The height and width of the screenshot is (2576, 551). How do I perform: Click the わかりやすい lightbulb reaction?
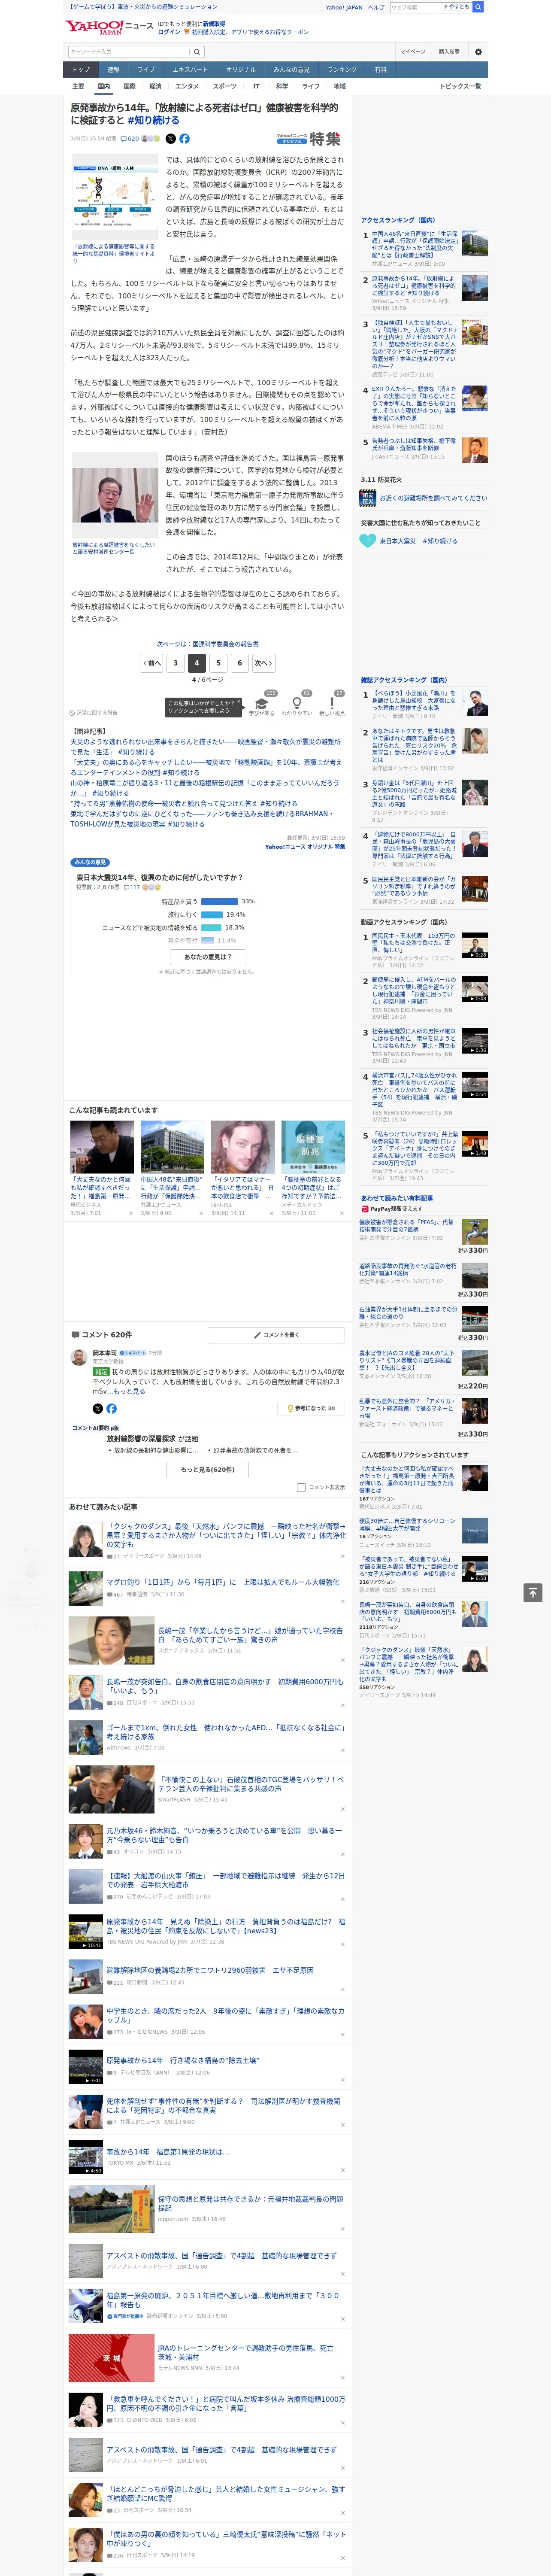[x=297, y=703]
